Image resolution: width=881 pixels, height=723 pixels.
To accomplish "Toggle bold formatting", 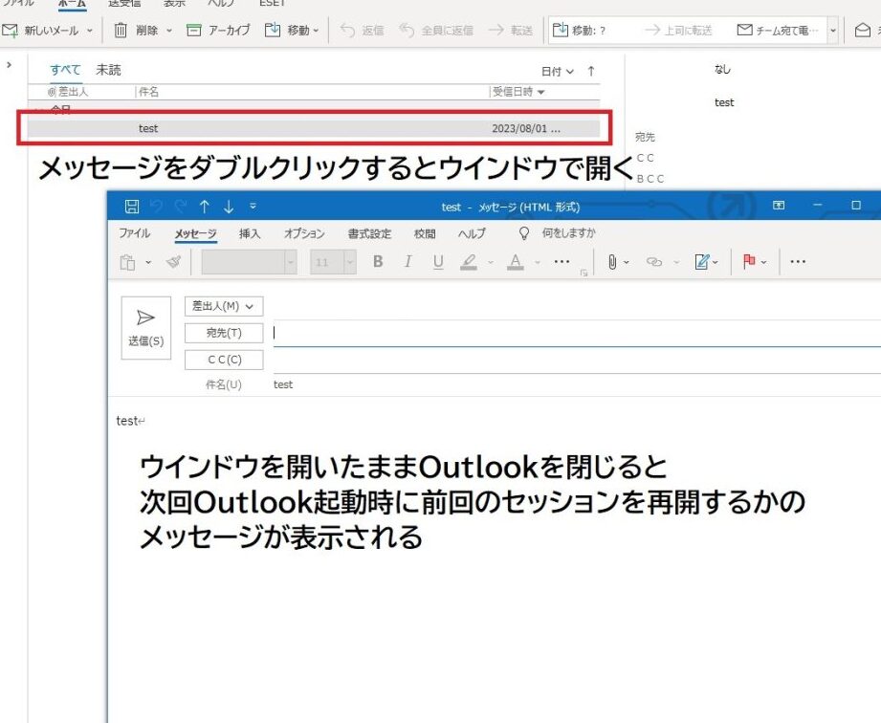I will click(x=378, y=262).
